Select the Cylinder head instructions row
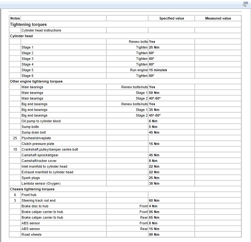This screenshot has width=251, height=242. (x=41, y=30)
